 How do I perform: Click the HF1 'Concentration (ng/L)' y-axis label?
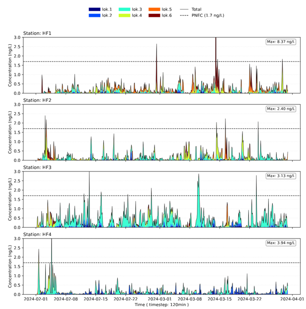(x=10, y=65)
